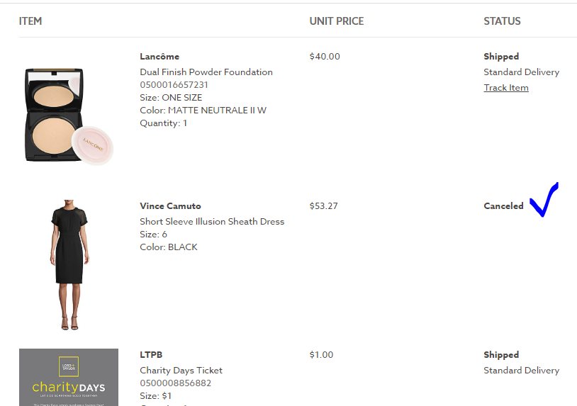
Task: Click the Color: MATTE NEUTRALE II W text
Action: click(203, 111)
